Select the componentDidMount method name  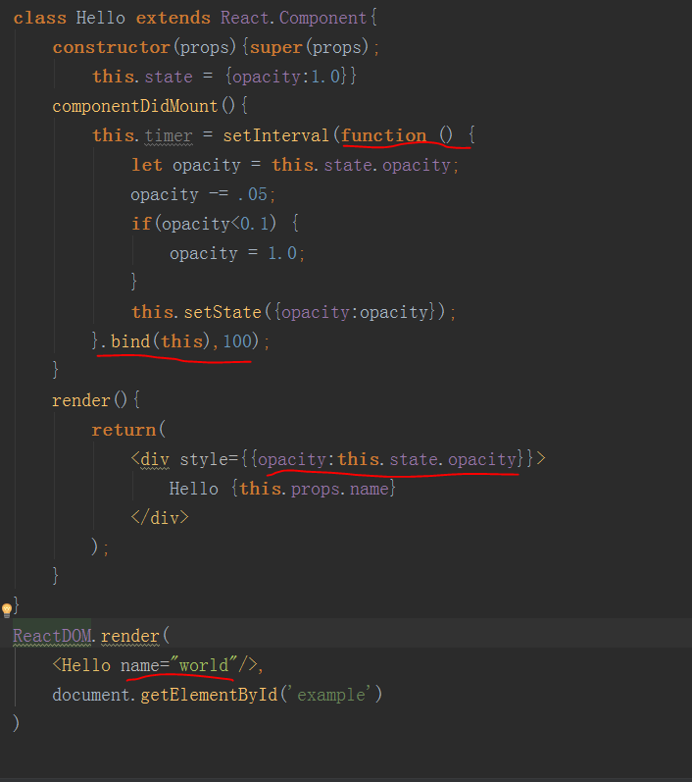136,106
